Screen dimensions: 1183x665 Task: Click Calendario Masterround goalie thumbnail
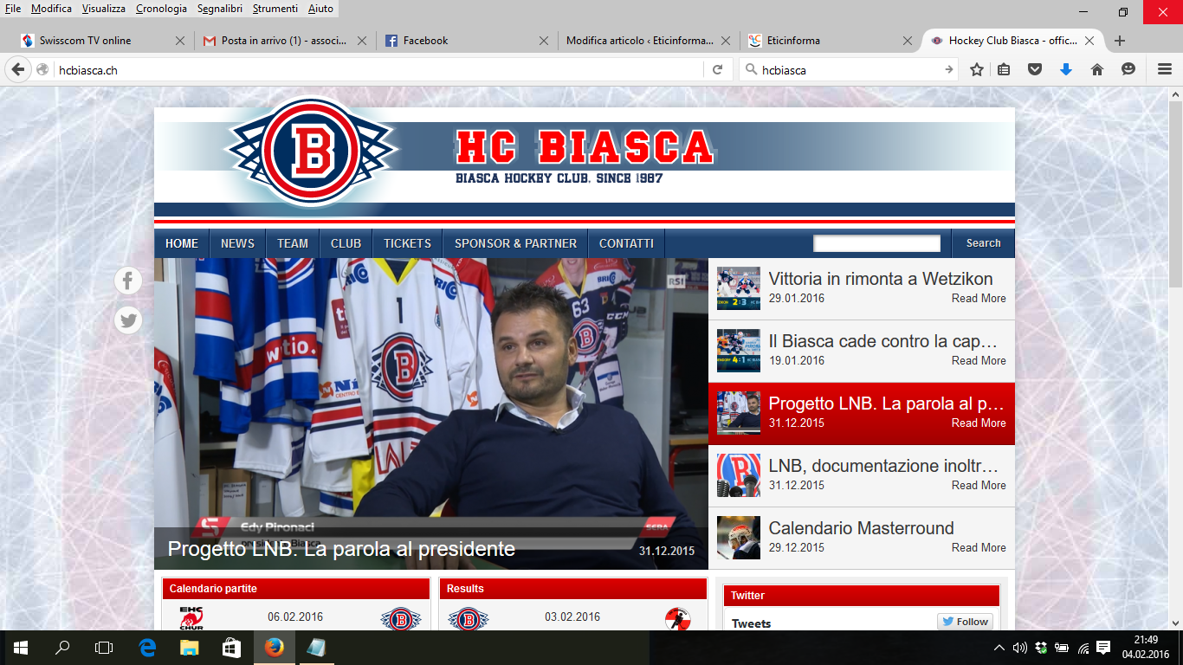point(739,538)
